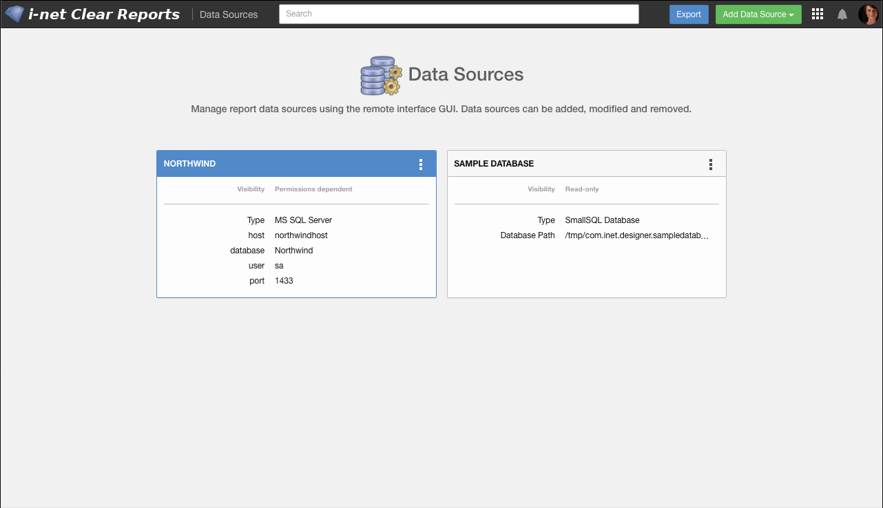Screen dimensions: 883x508
Task: Focus the Search input field
Action: (x=459, y=14)
